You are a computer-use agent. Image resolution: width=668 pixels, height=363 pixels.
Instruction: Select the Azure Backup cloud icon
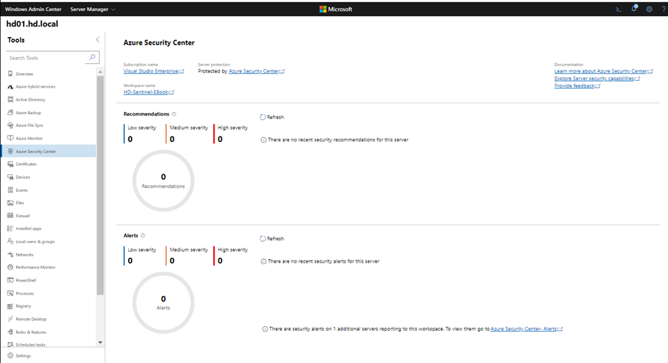[10, 112]
